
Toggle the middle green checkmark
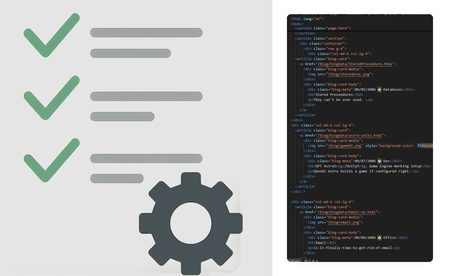(52, 98)
